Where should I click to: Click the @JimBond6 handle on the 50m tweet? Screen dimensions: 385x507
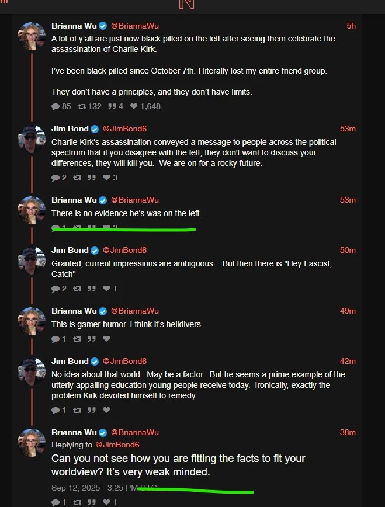(x=124, y=250)
